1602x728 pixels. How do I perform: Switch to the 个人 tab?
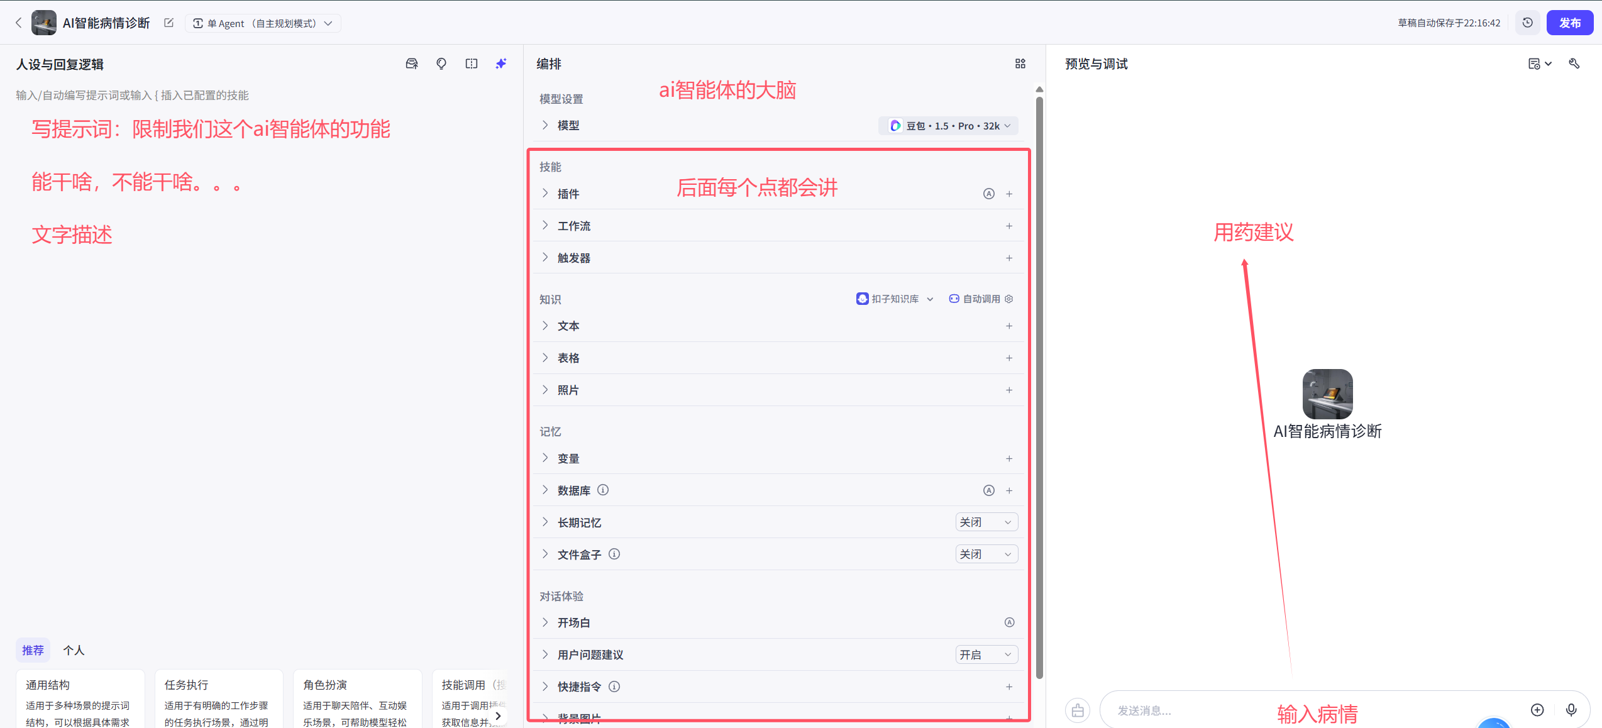click(x=74, y=650)
